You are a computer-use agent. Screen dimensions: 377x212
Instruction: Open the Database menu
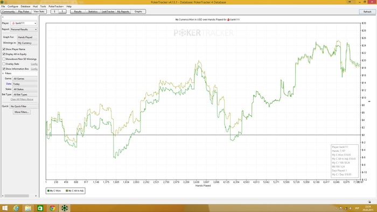point(25,6)
